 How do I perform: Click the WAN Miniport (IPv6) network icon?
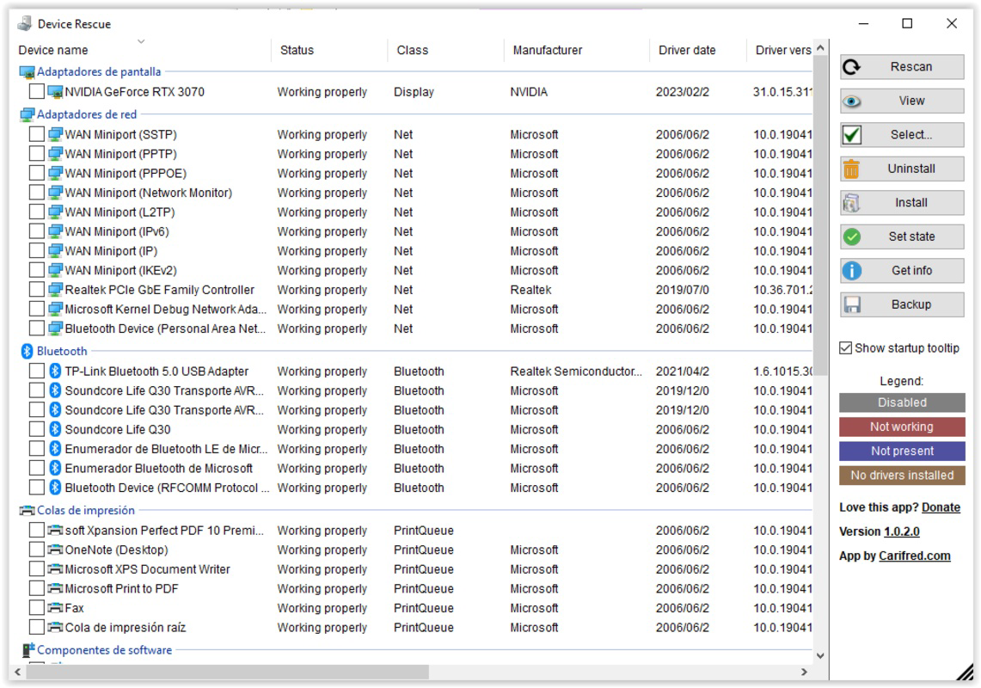click(x=55, y=231)
